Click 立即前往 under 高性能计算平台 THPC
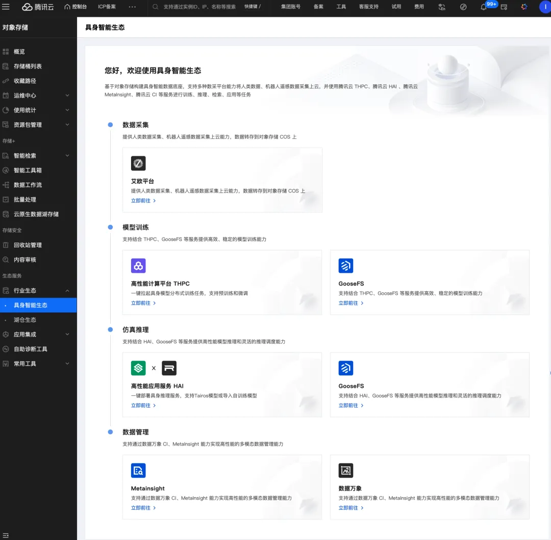551x540 pixels. click(143, 303)
